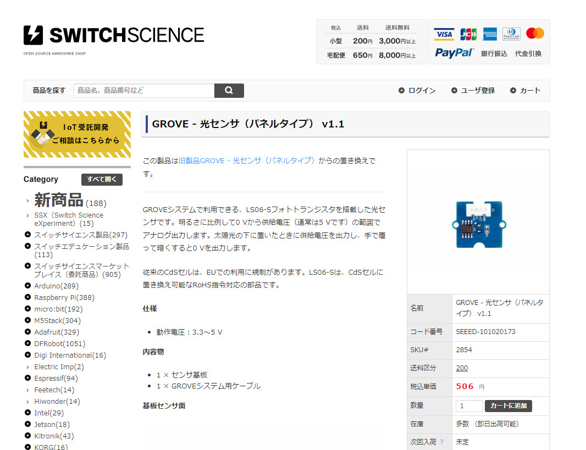Click the Visa payment logo
The width and height of the screenshot is (586, 450).
[x=444, y=35]
